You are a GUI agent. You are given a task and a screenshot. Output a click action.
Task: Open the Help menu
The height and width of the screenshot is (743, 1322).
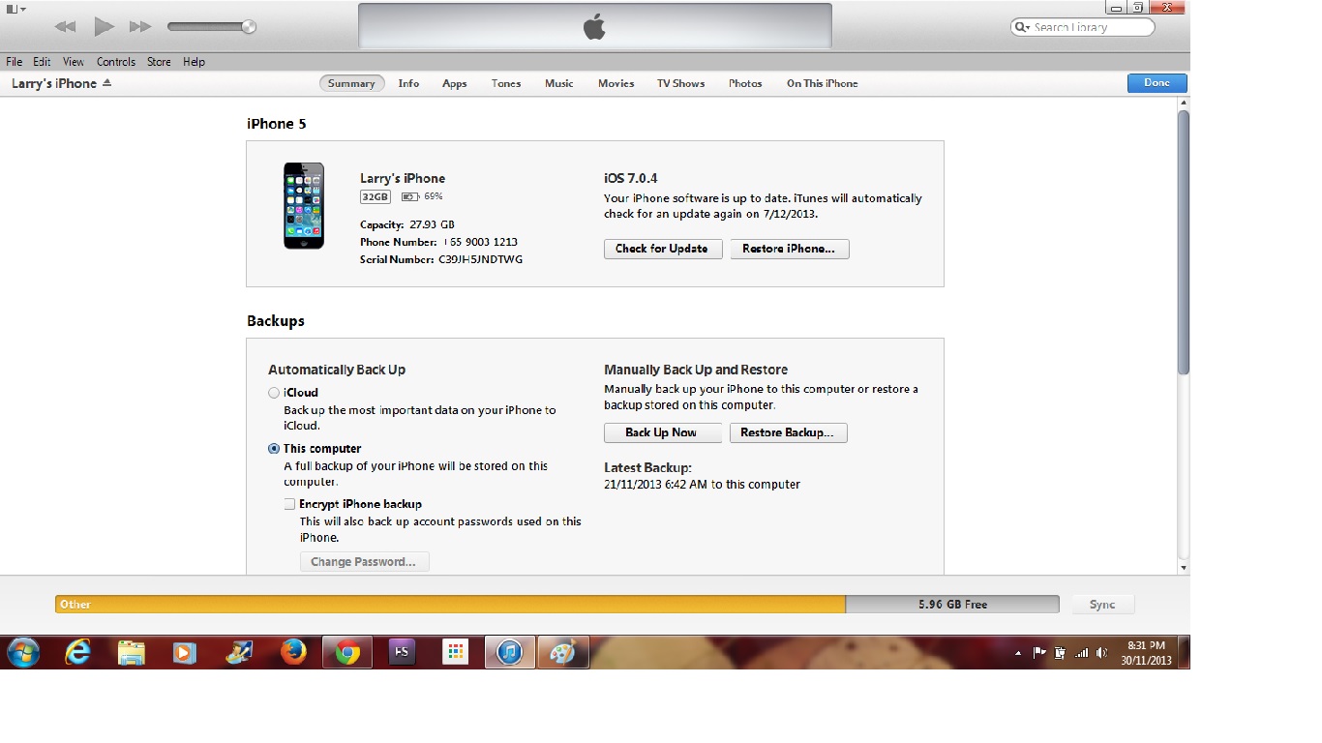click(x=194, y=62)
